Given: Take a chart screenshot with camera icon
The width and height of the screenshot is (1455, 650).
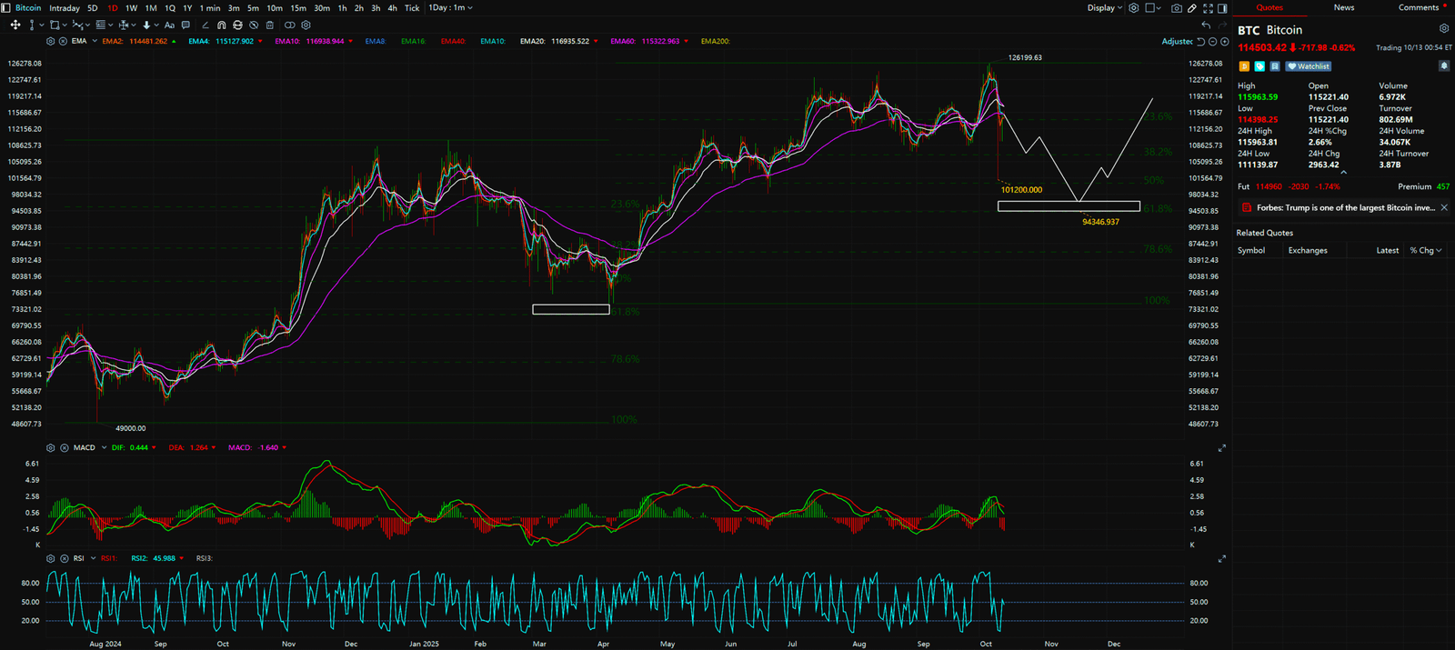Looking at the screenshot, I should 1176,8.
